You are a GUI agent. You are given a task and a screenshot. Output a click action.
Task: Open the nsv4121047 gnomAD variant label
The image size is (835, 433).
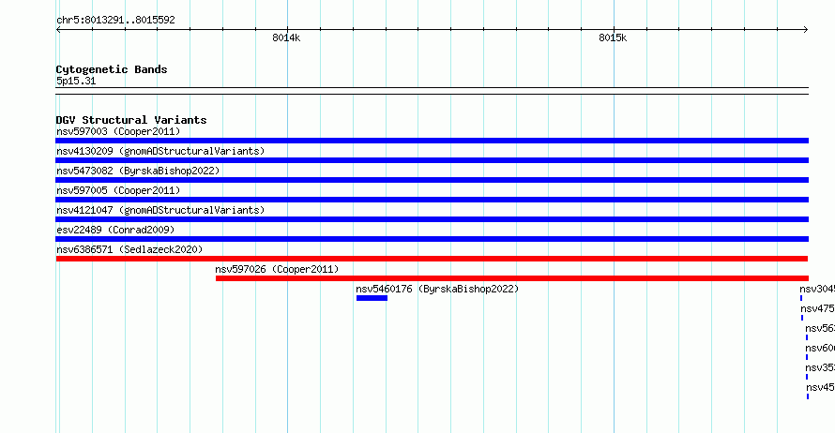[160, 210]
